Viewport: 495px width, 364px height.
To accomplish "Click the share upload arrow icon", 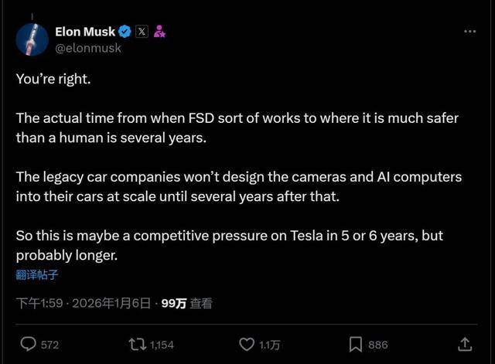I will [465, 344].
